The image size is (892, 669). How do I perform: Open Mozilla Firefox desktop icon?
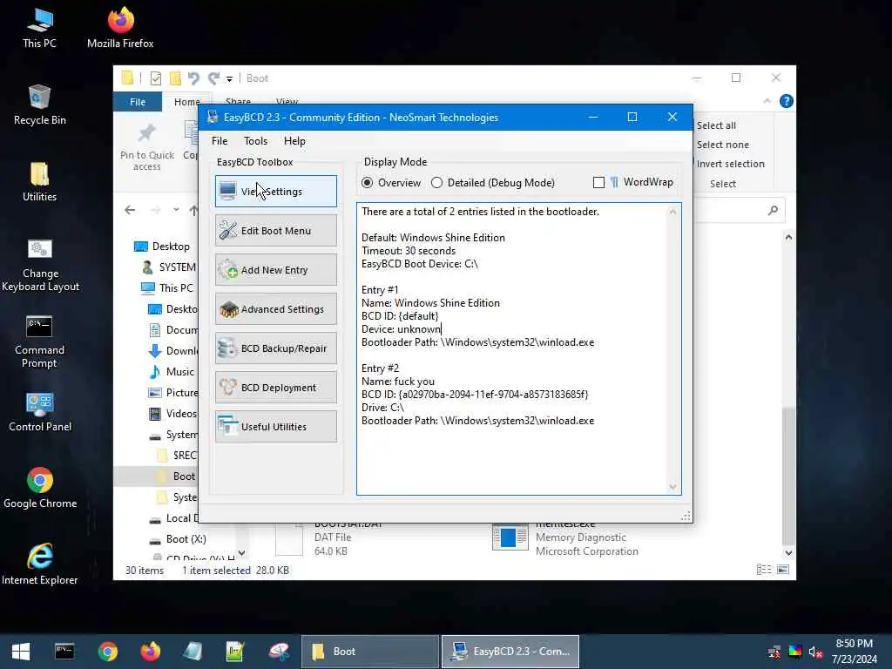click(x=120, y=29)
